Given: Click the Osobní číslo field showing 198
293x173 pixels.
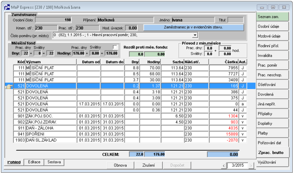Looking at the screenshot, I should pos(53,20).
